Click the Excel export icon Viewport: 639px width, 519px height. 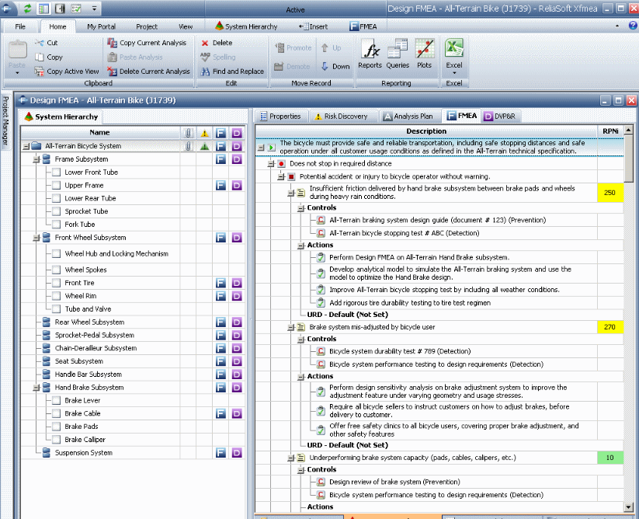pos(453,51)
